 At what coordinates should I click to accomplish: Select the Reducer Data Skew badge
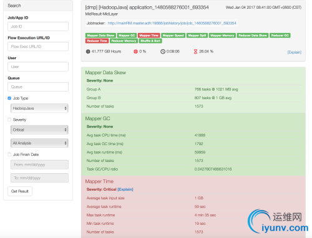[253, 36]
